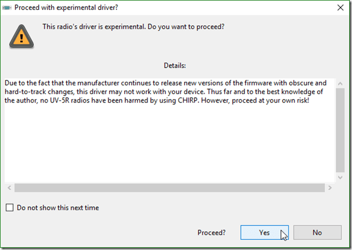Screen dimensions: 352x250
Task: Click the 'Proceed with experimental driver?' title bar
Action: coord(164,7)
